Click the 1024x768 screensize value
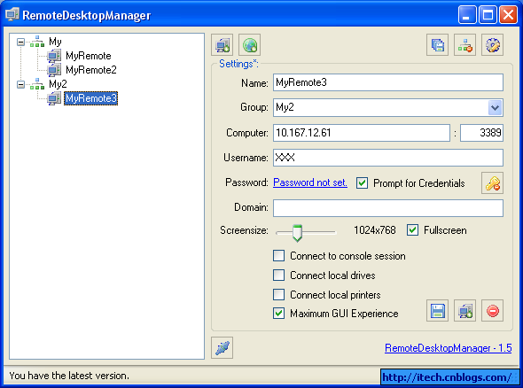The height and width of the screenshot is (388, 523). point(375,230)
